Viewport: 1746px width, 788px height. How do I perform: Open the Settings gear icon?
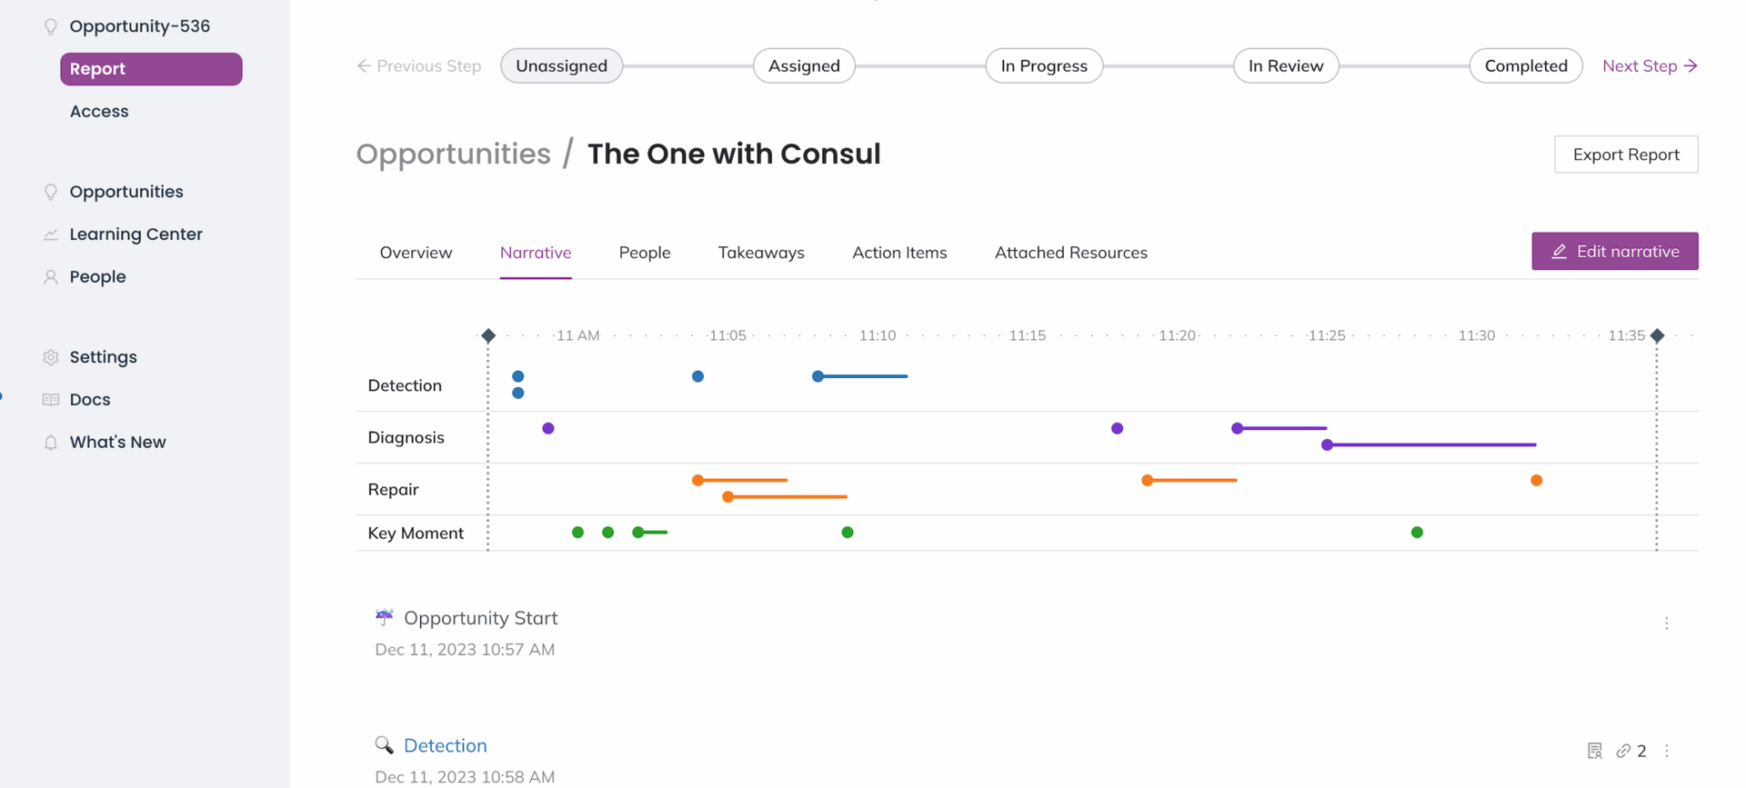click(x=51, y=356)
